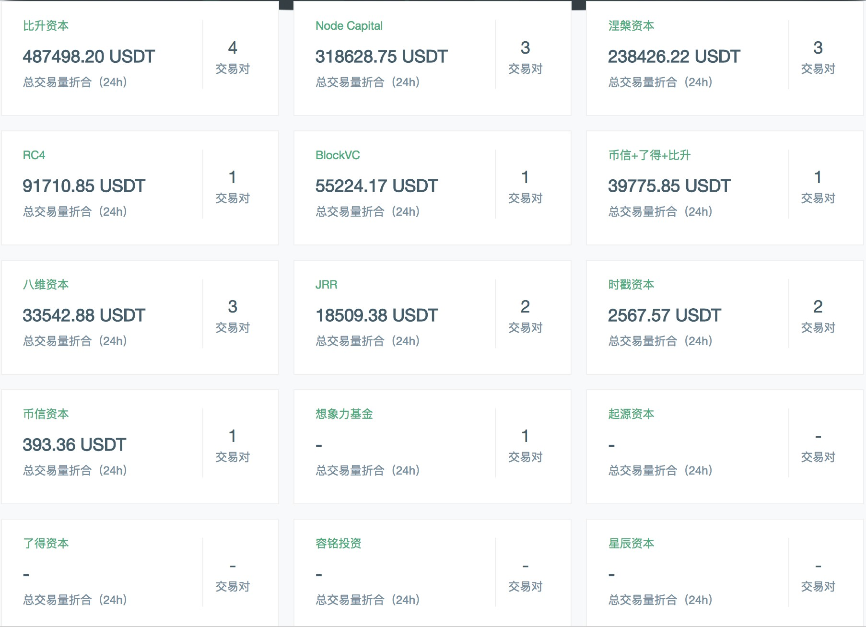Screen dimensions: 866x627
Task: Open the 时戳资本 fund link
Action: point(631,285)
